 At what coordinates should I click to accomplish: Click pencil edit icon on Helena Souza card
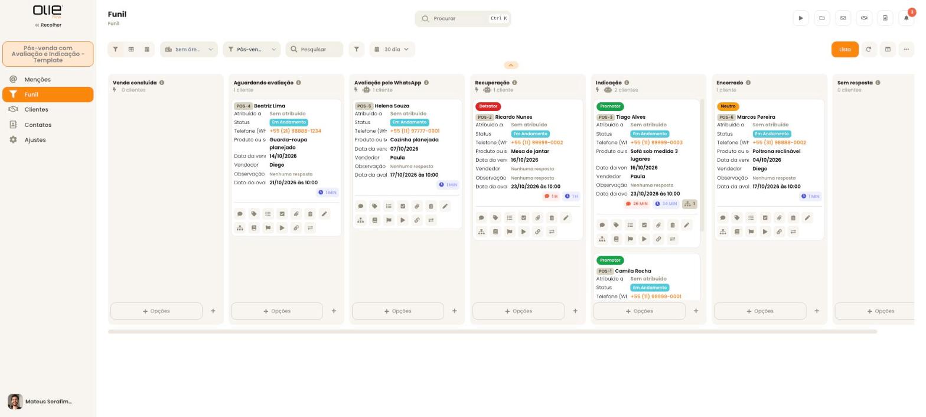tap(445, 206)
